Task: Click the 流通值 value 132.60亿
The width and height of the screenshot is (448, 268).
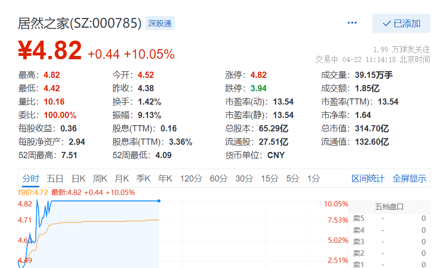Action: click(372, 142)
